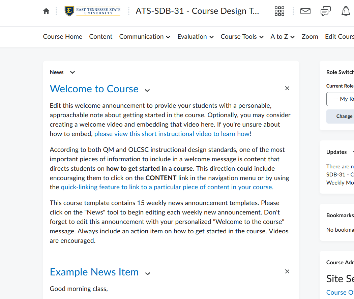This screenshot has height=299, width=354.
Task: Click the East Tennessee State University logo
Action: 92,11
